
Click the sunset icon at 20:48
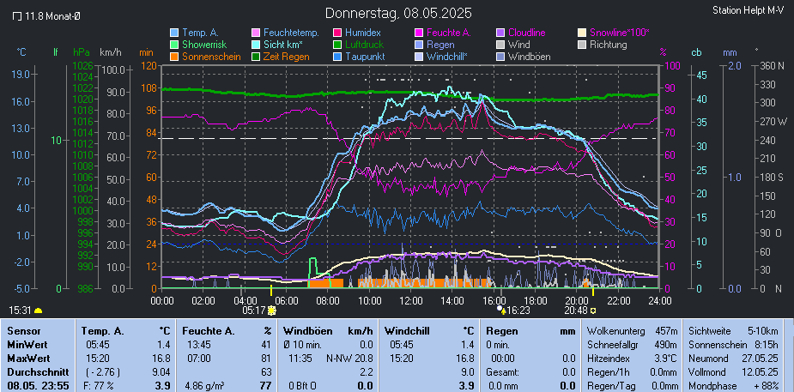[593, 310]
